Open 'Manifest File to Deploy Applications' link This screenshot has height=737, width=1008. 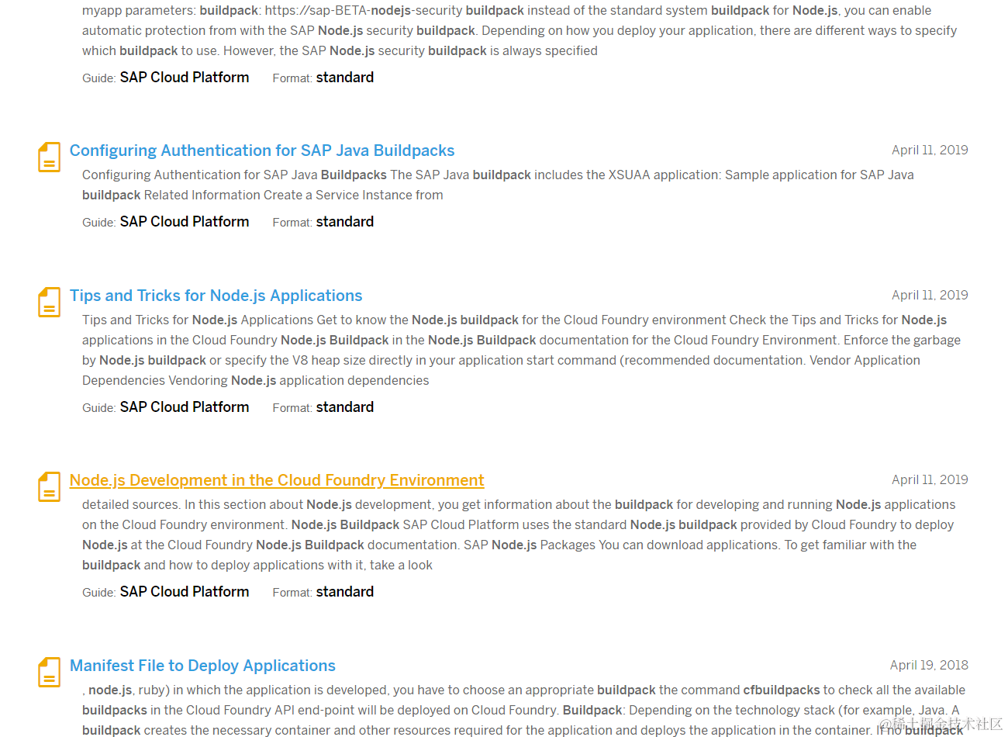[x=202, y=666]
